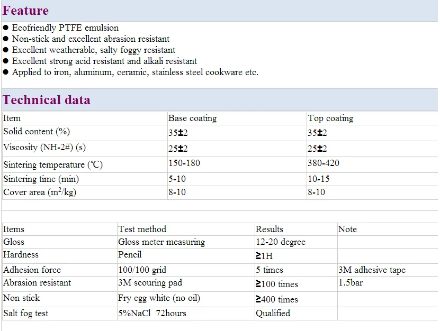Select the "Cover area (m²/kg)" row label
Viewport: 440px width, 331px height.
pyautogui.click(x=40, y=192)
